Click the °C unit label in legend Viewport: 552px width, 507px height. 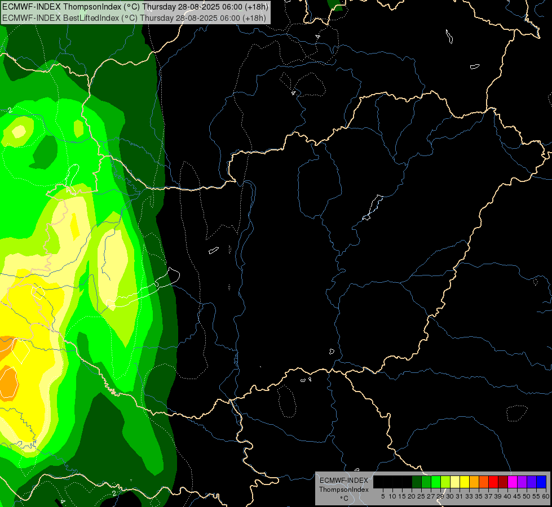pyautogui.click(x=344, y=499)
